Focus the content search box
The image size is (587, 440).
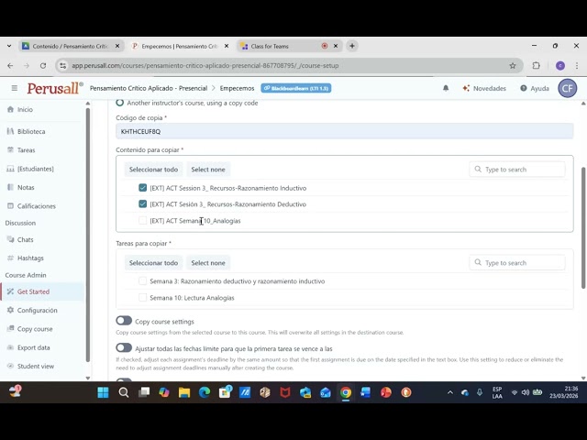(x=517, y=170)
